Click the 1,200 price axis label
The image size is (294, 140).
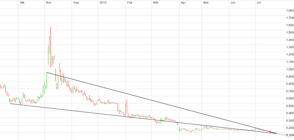point(290,54)
